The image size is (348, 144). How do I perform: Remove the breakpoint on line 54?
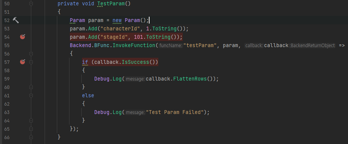coord(23,37)
